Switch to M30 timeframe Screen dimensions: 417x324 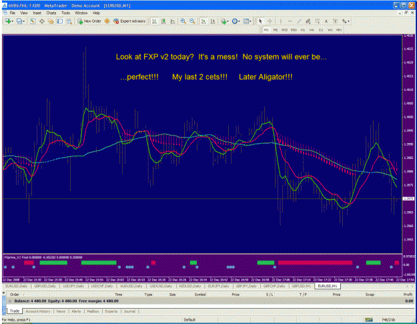(x=294, y=30)
